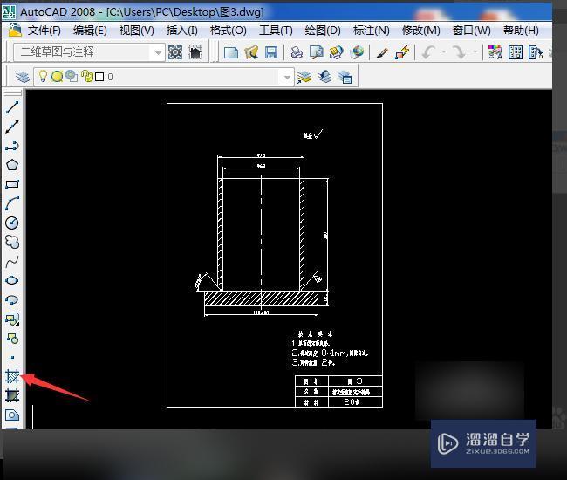Click the Match Properties brush icon
567x480 pixels.
[382, 53]
